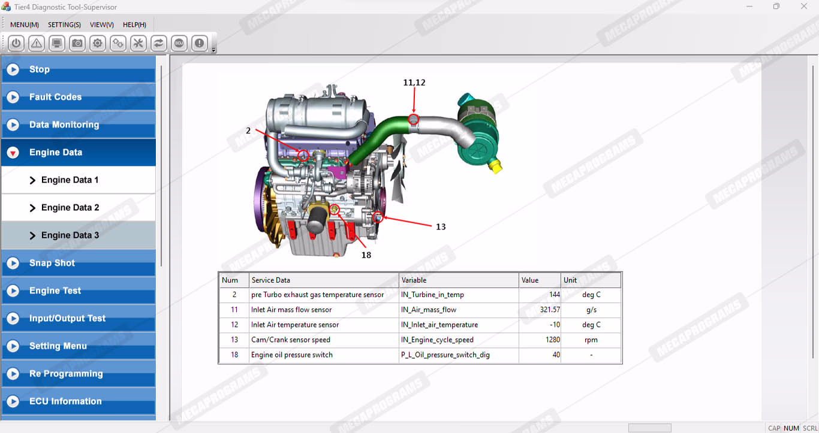
Task: Click the Service Data column header
Action: (324, 280)
